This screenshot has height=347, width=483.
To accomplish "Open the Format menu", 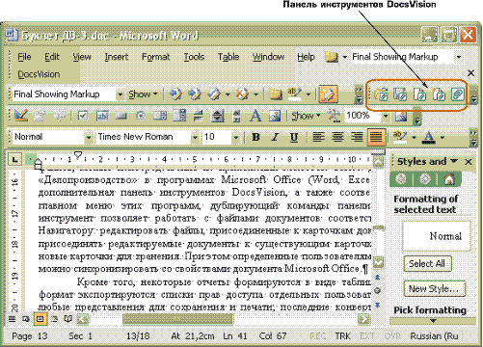I will (x=155, y=57).
